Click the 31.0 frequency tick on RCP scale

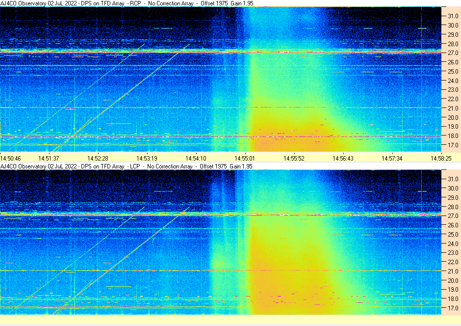point(453,16)
